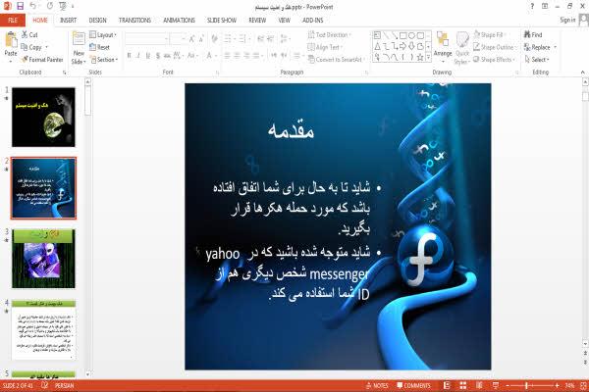Screen dimensions: 589x392
Task: Open the font size box
Action: coord(178,38)
